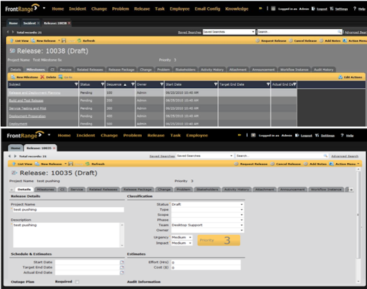Click the filter icon on the Start Date column

coord(216,84)
